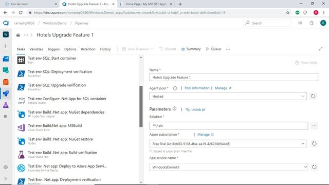This screenshot has height=185, width=329.
Task: Select Deploy to Azure App Service task
Action: tap(78, 168)
